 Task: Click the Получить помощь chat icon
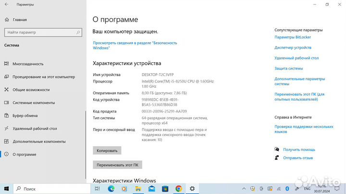pyautogui.click(x=277, y=149)
